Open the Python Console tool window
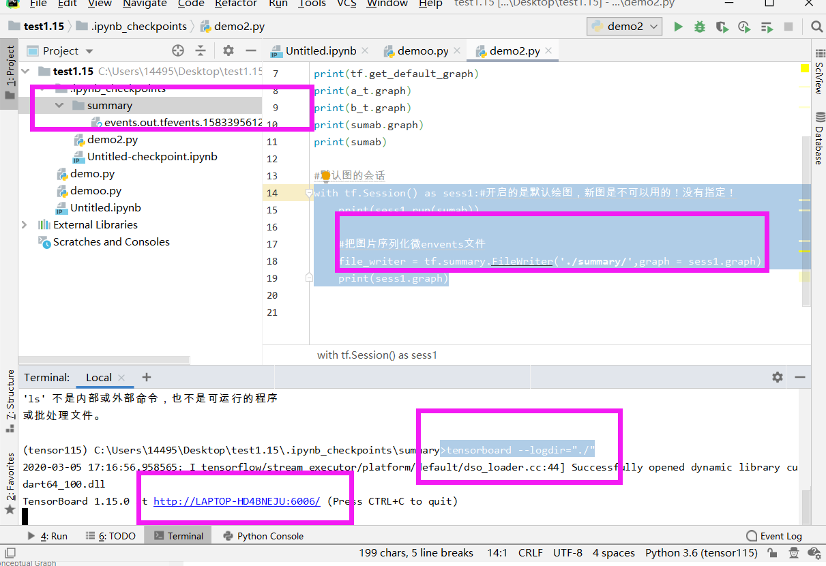The width and height of the screenshot is (826, 566). [x=263, y=536]
